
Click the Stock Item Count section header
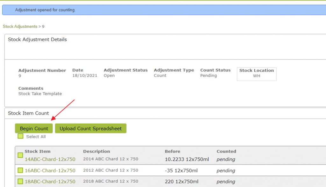click(29, 113)
